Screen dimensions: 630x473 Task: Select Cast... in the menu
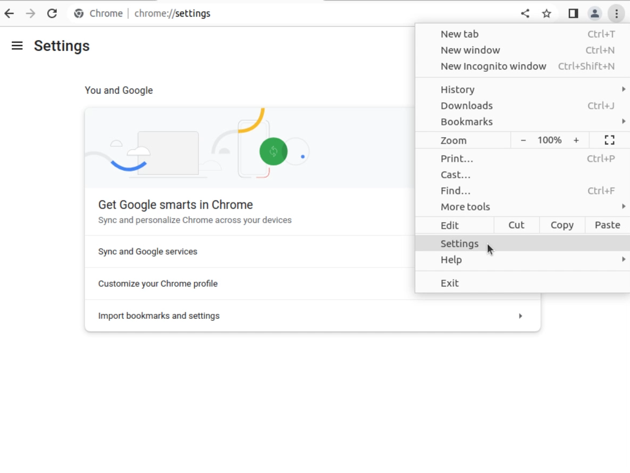[522, 175]
